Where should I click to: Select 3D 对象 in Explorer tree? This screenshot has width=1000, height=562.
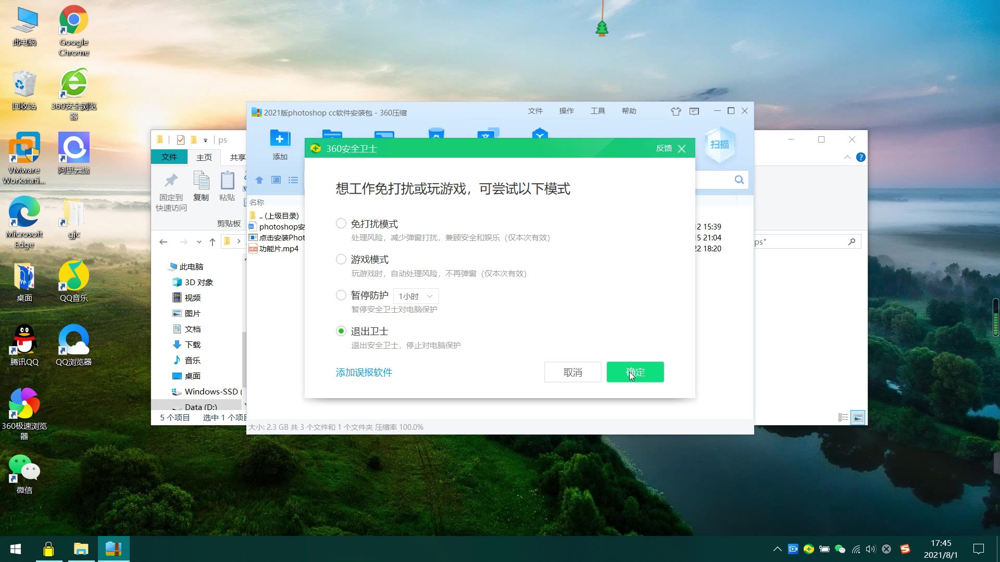tap(192, 282)
